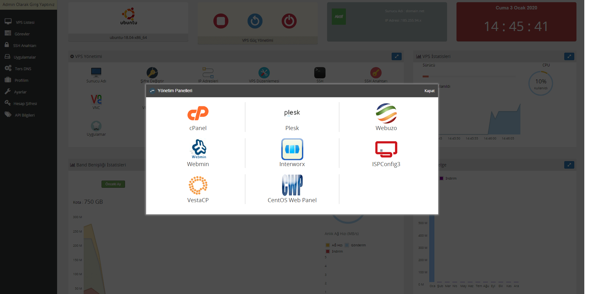Click the Önceki Ay button
This screenshot has width=589, height=294.
113,184
